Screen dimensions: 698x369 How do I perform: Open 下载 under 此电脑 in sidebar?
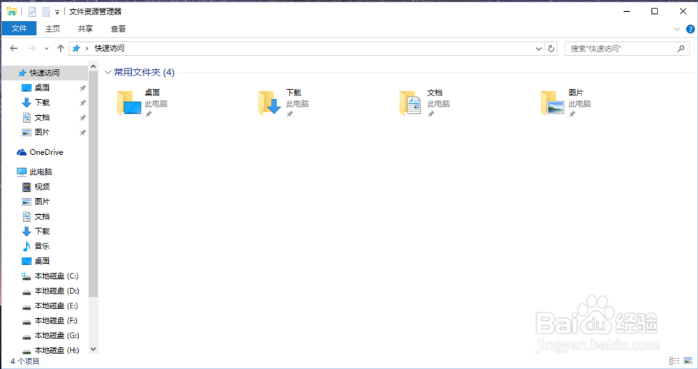(x=42, y=232)
